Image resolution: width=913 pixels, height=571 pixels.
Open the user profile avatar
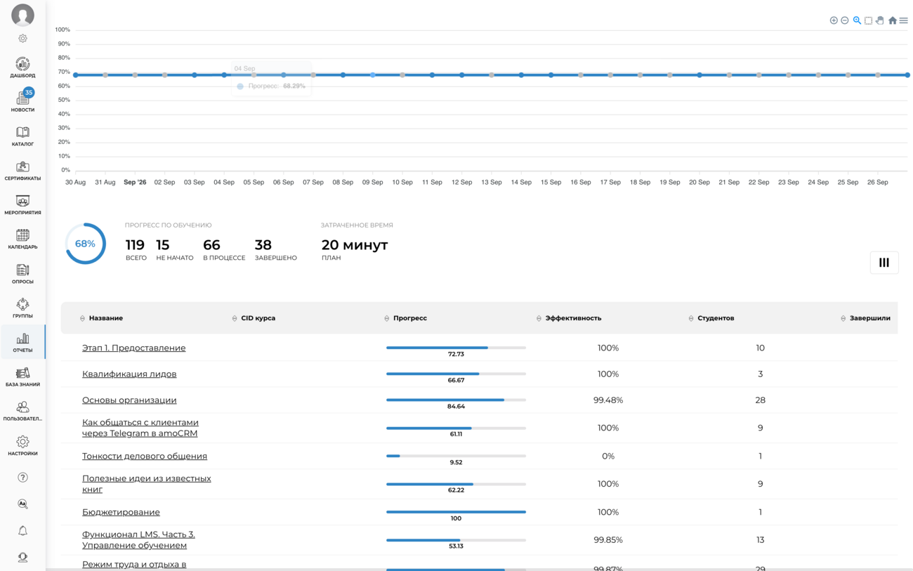(x=22, y=15)
